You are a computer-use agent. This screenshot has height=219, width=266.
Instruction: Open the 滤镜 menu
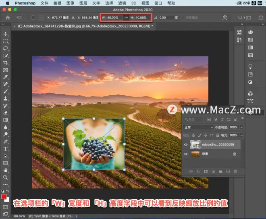[122, 3]
